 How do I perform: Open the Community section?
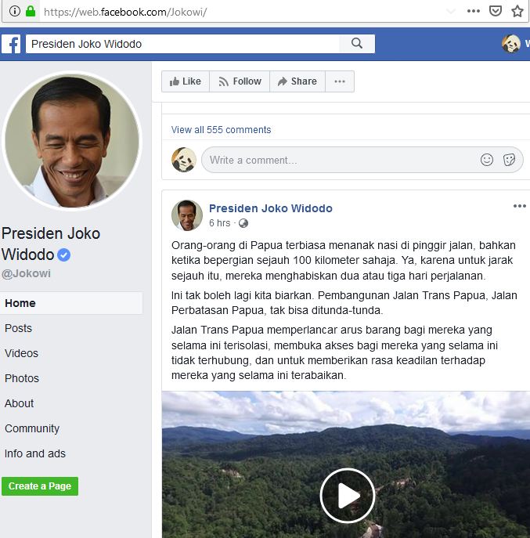[x=32, y=428]
